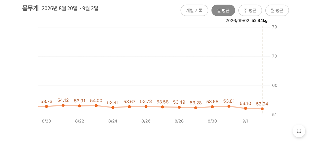Select the 54.00 data point
This screenshot has width=311, height=143.
click(96, 106)
